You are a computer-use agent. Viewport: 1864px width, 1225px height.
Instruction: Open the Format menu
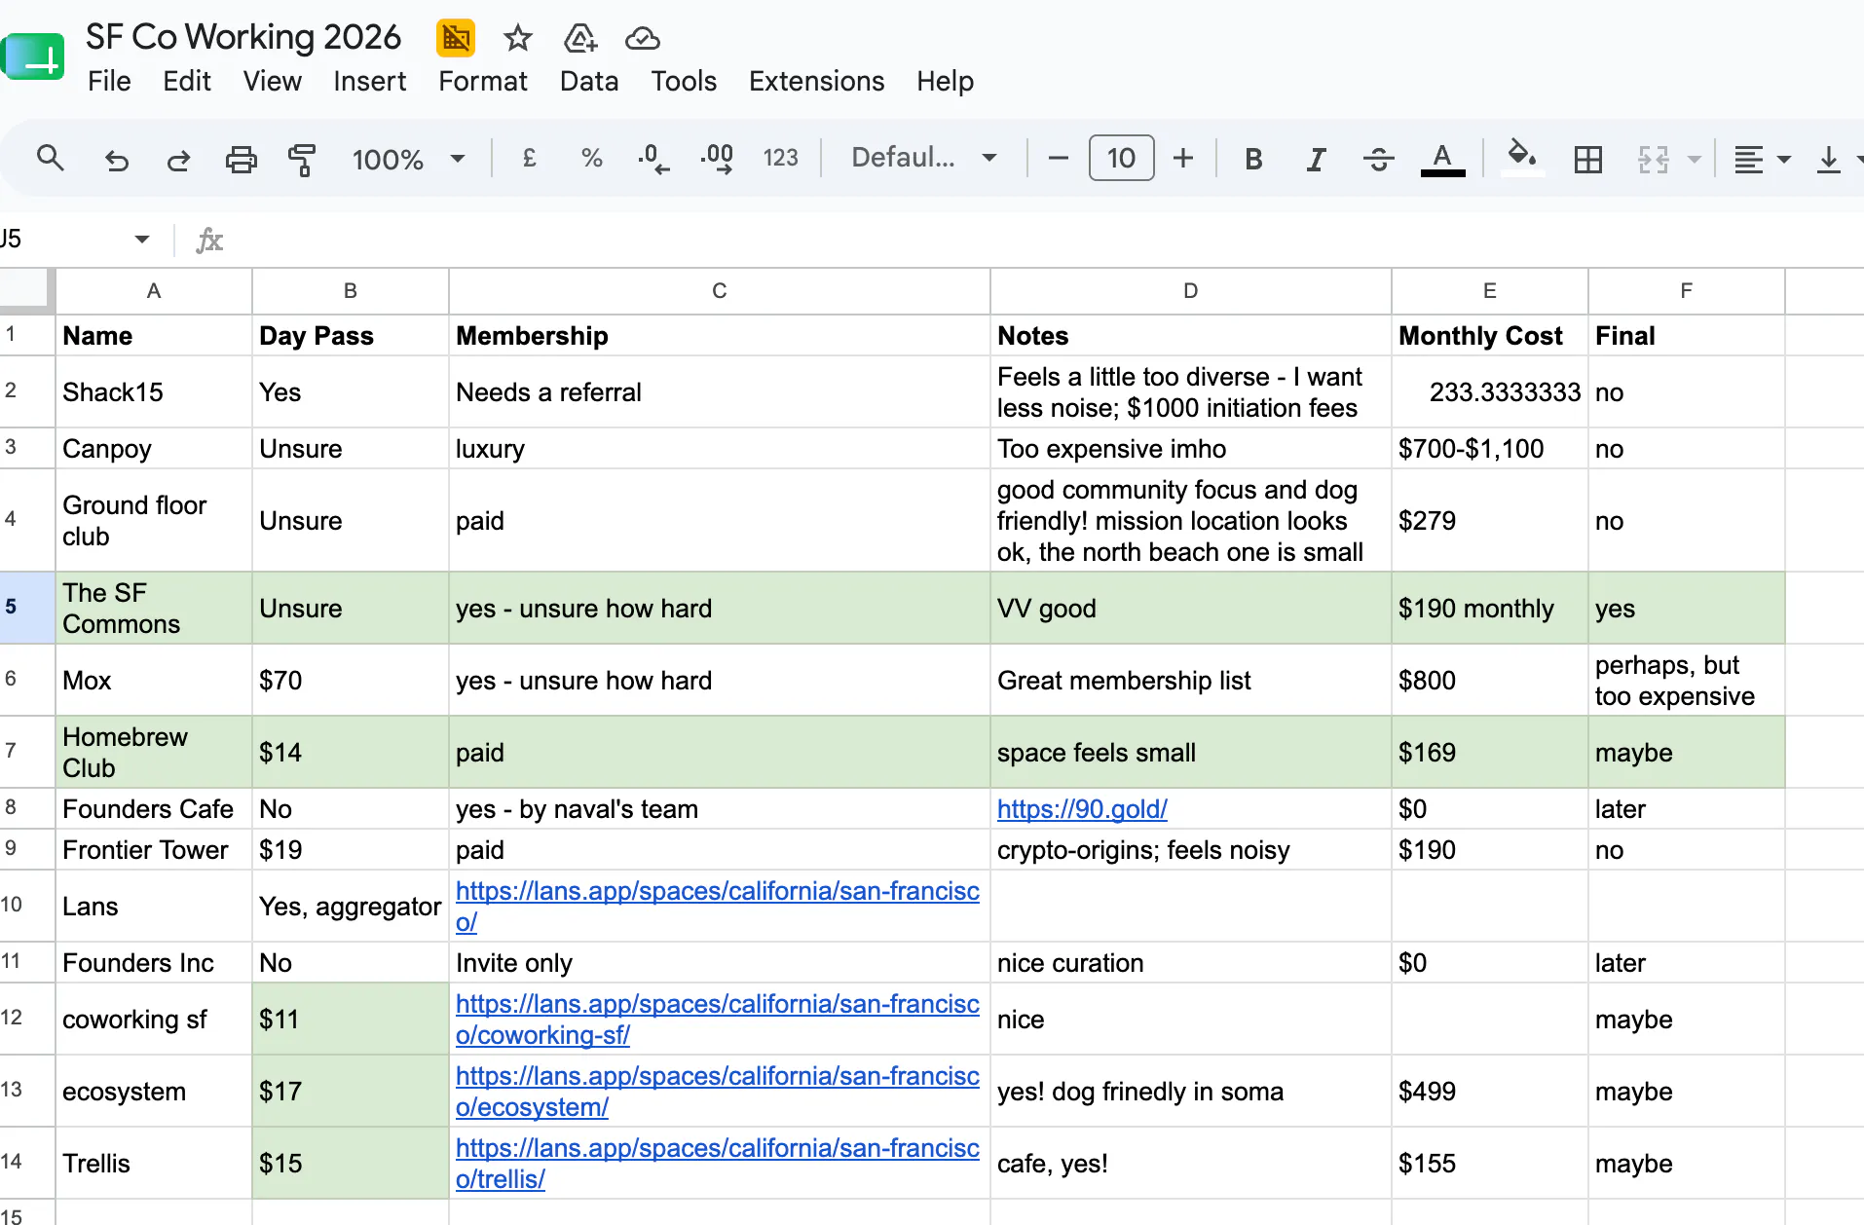point(482,81)
